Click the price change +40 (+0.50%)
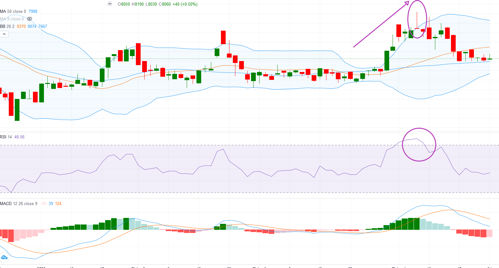499x268 pixels. 185,4
